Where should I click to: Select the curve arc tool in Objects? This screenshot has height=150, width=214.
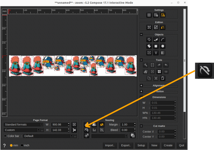coord(163,40)
